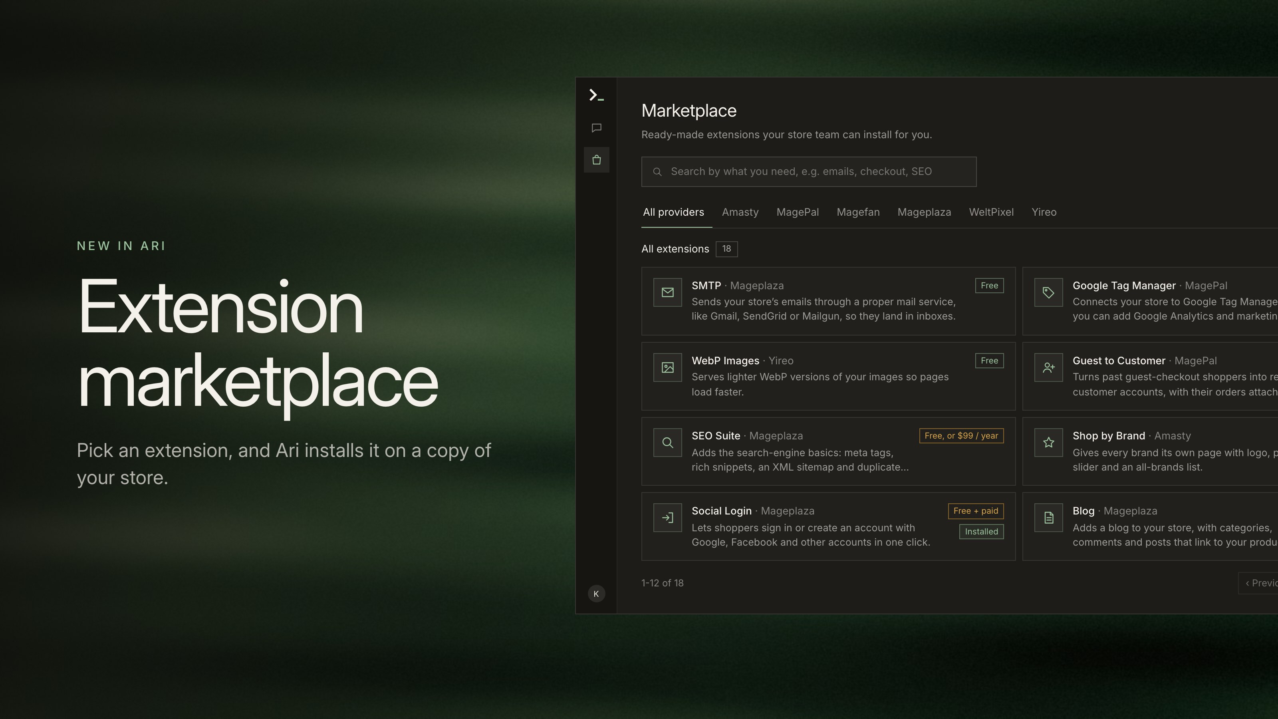The image size is (1278, 719).
Task: Click the 'NEW IN ARI' label
Action: (x=121, y=246)
